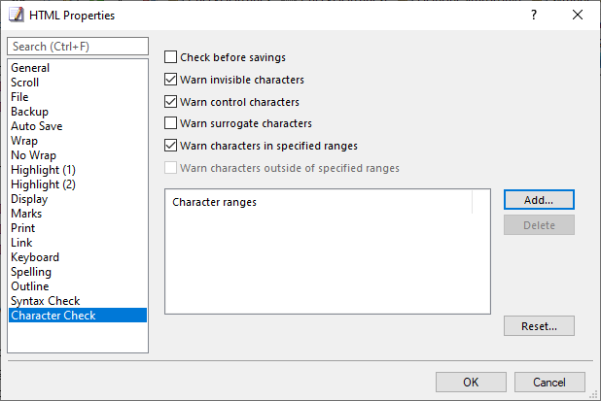The image size is (601, 401).
Task: Click the Cancel button
Action: click(549, 382)
